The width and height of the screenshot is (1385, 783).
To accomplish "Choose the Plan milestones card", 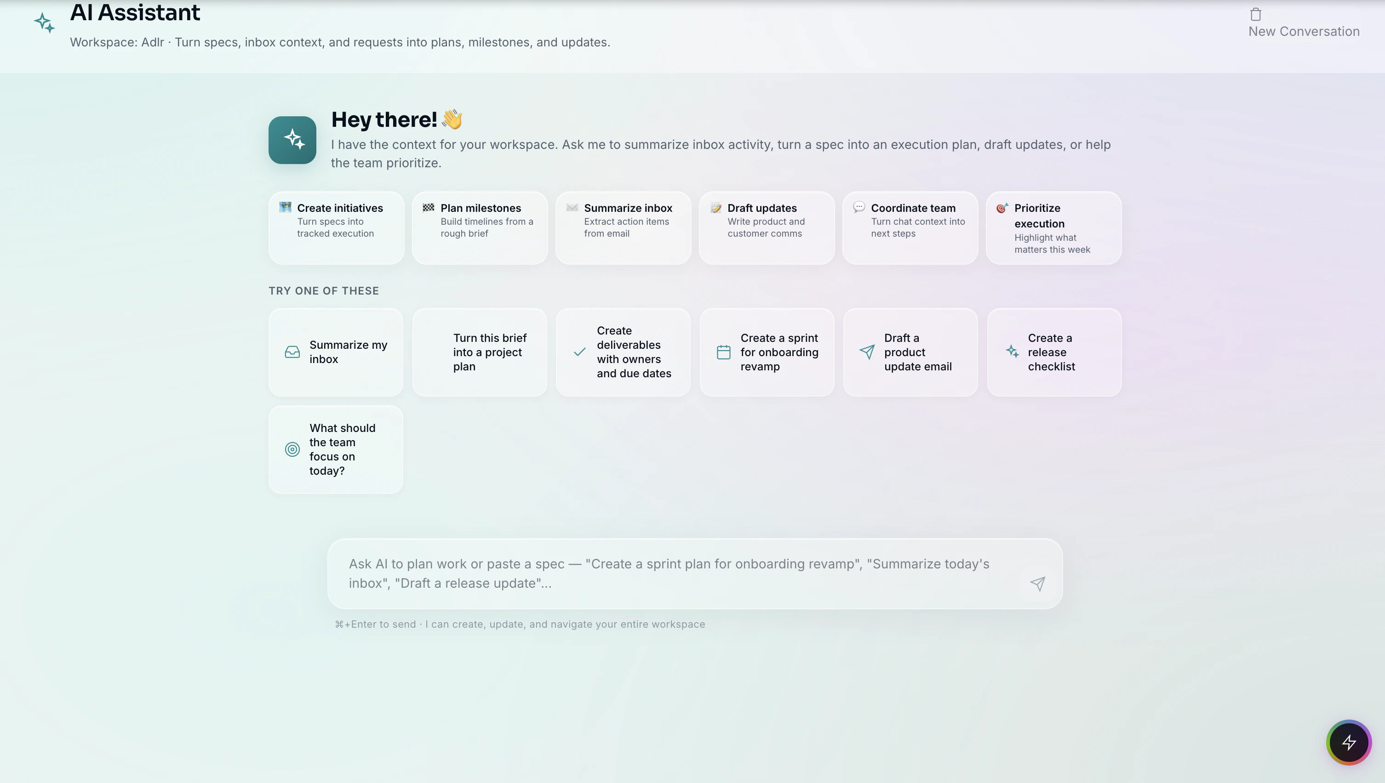I will [x=480, y=227].
